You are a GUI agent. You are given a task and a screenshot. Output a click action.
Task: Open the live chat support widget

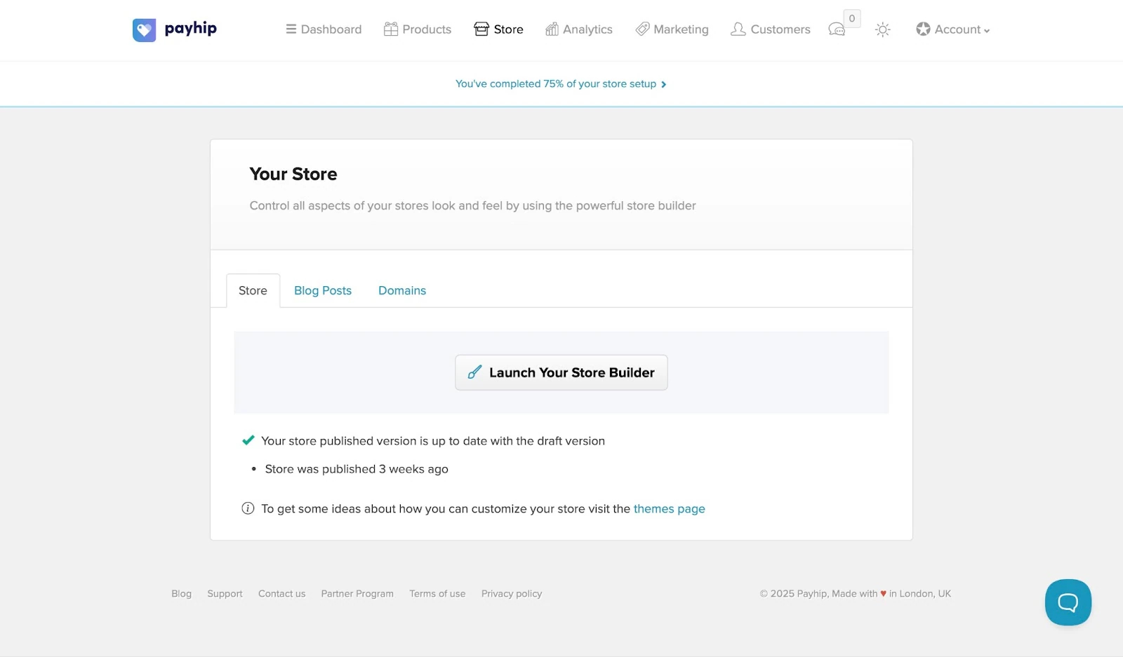1068,602
